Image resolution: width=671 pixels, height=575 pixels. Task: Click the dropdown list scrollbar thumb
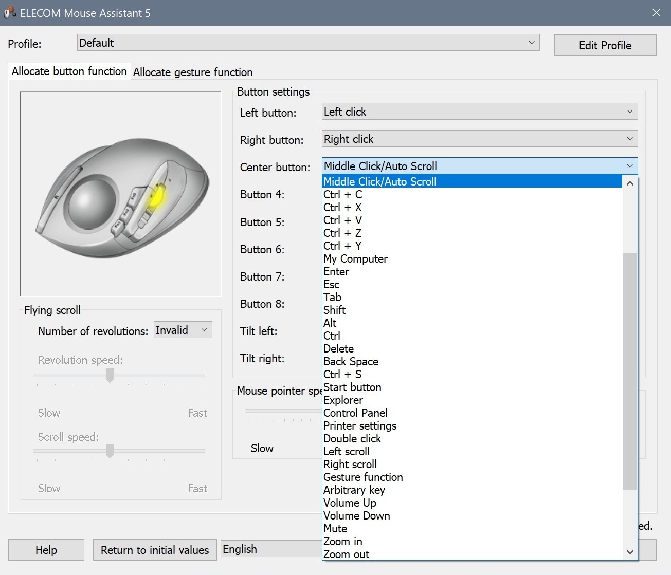point(630,371)
